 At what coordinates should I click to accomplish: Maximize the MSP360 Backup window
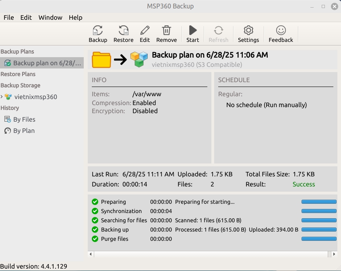click(323, 6)
